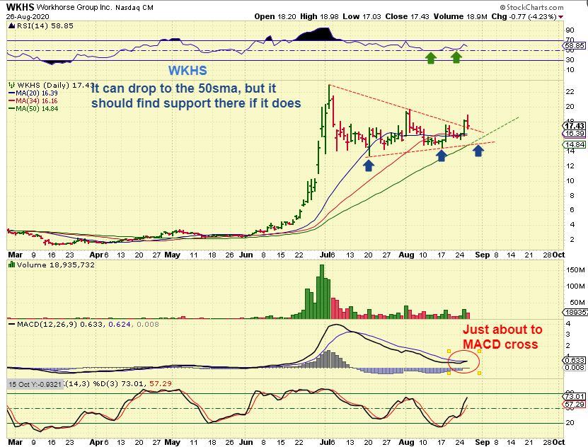Click the small icon before RSI(14) label
The image size is (588, 447).
click(11, 26)
